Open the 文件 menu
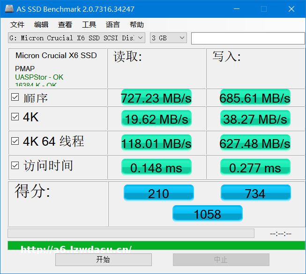This screenshot has height=274, width=306. (17, 25)
